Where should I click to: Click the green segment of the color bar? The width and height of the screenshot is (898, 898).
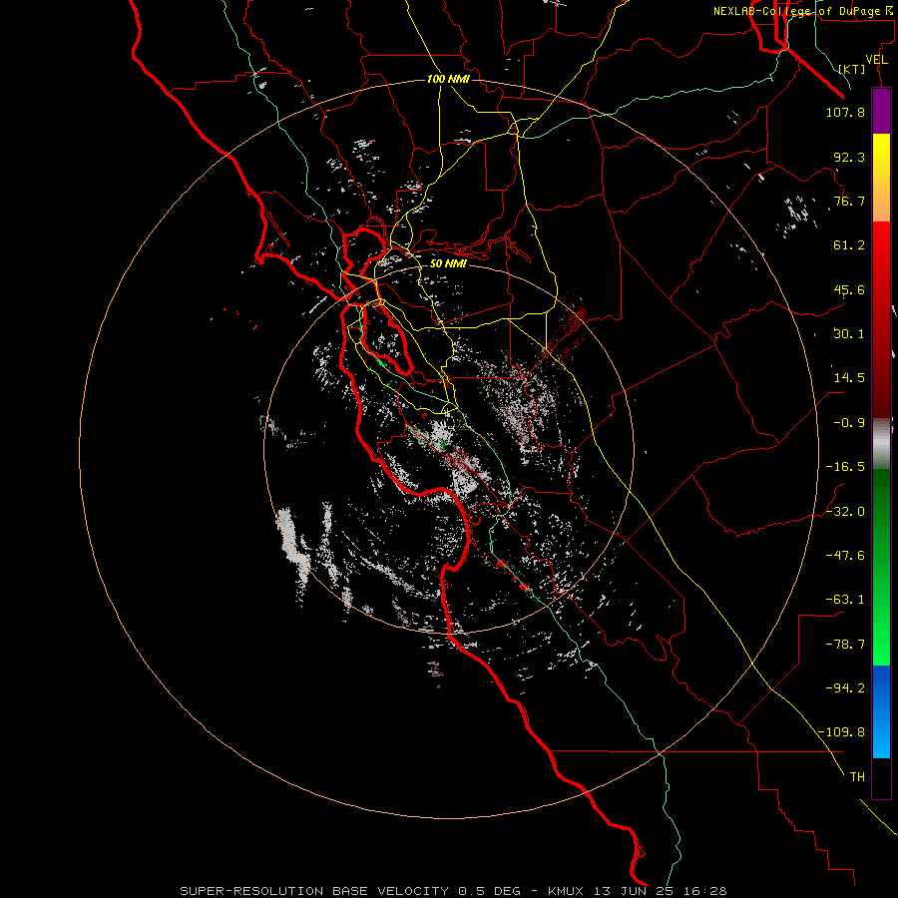[881, 567]
